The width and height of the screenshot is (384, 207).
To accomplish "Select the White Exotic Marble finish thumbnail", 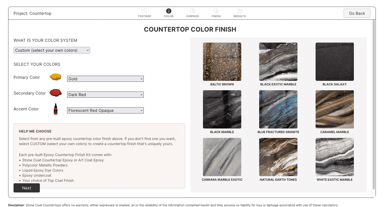I will [334, 157].
